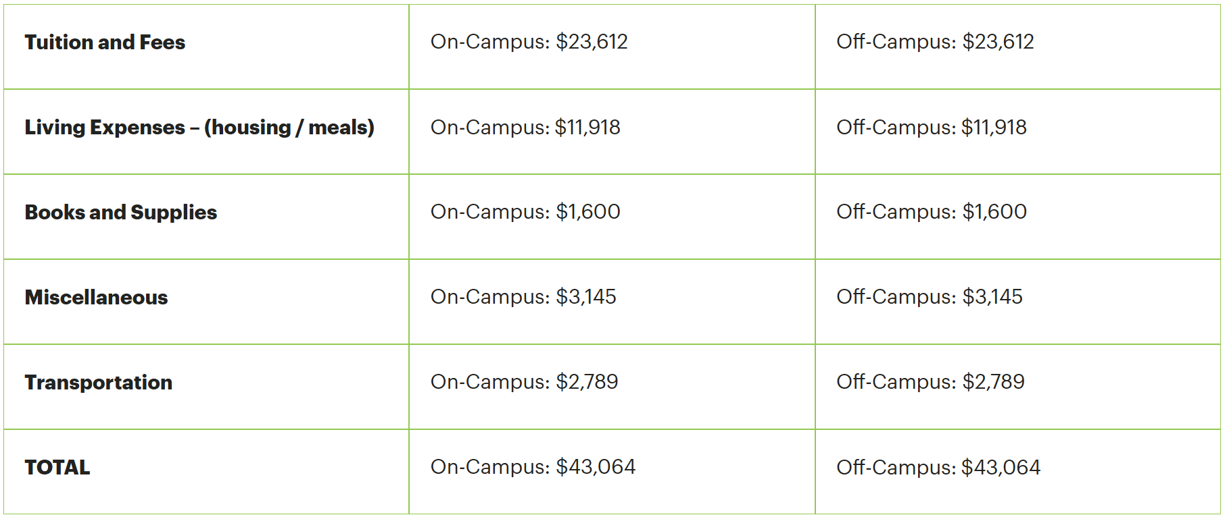Click Off-Campus living expenses $11,918
Image resolution: width=1225 pixels, height=517 pixels.
(x=931, y=128)
